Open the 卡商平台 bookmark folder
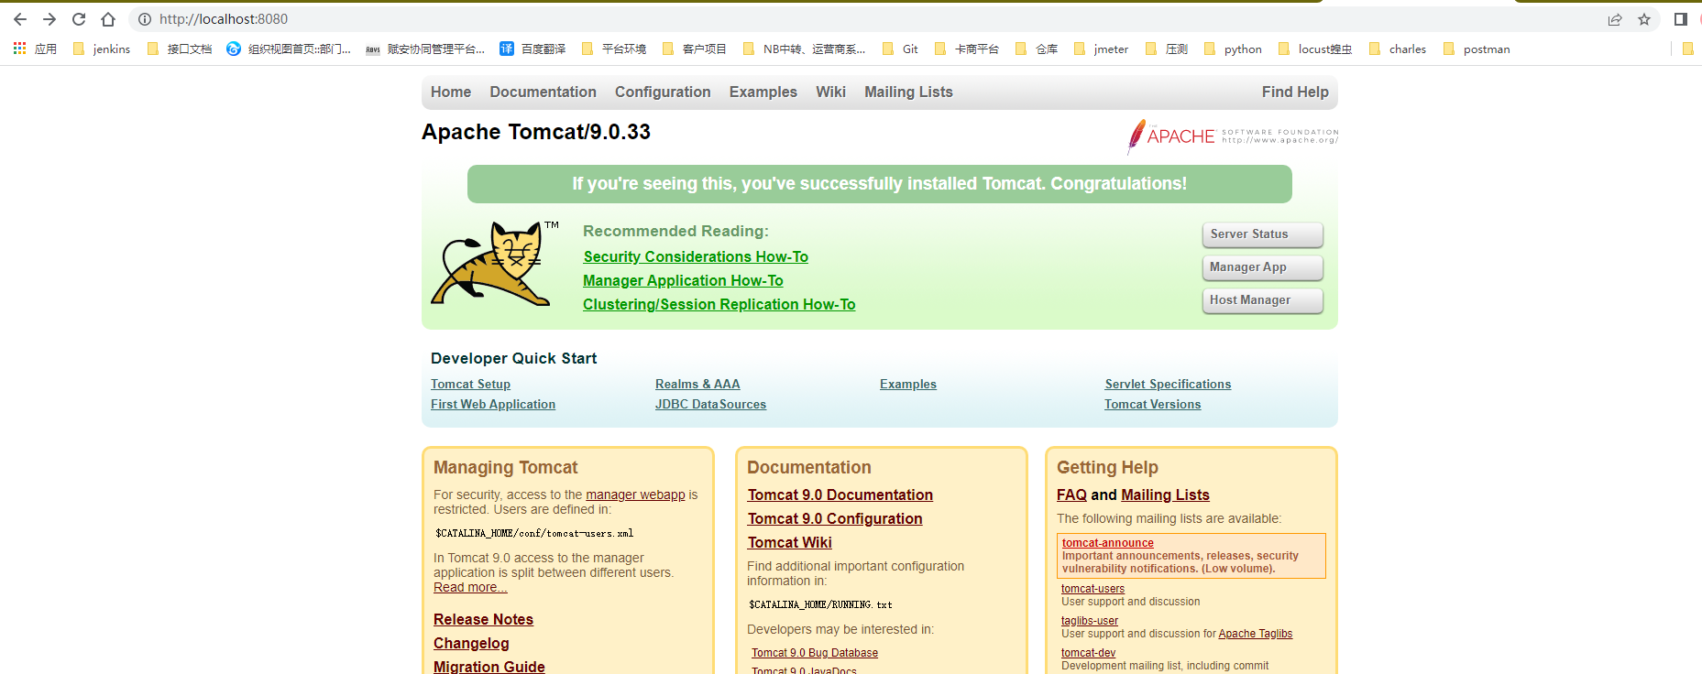This screenshot has width=1702, height=674. (967, 49)
